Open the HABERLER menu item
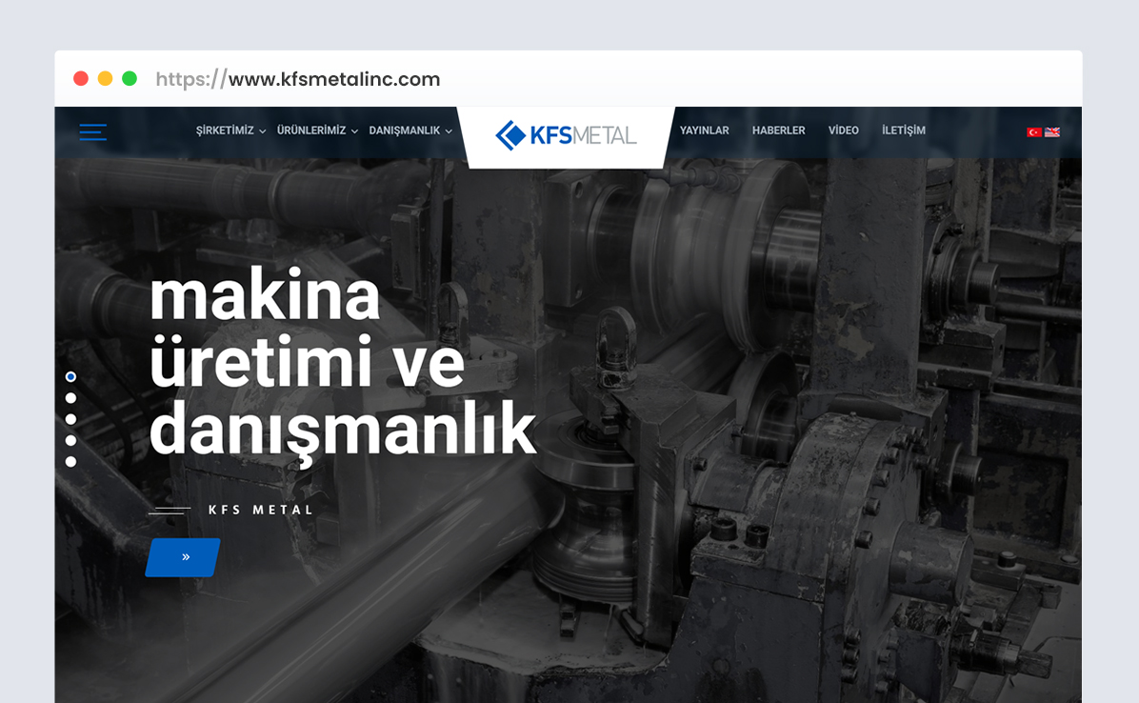Screen dimensions: 1139x703 click(778, 131)
